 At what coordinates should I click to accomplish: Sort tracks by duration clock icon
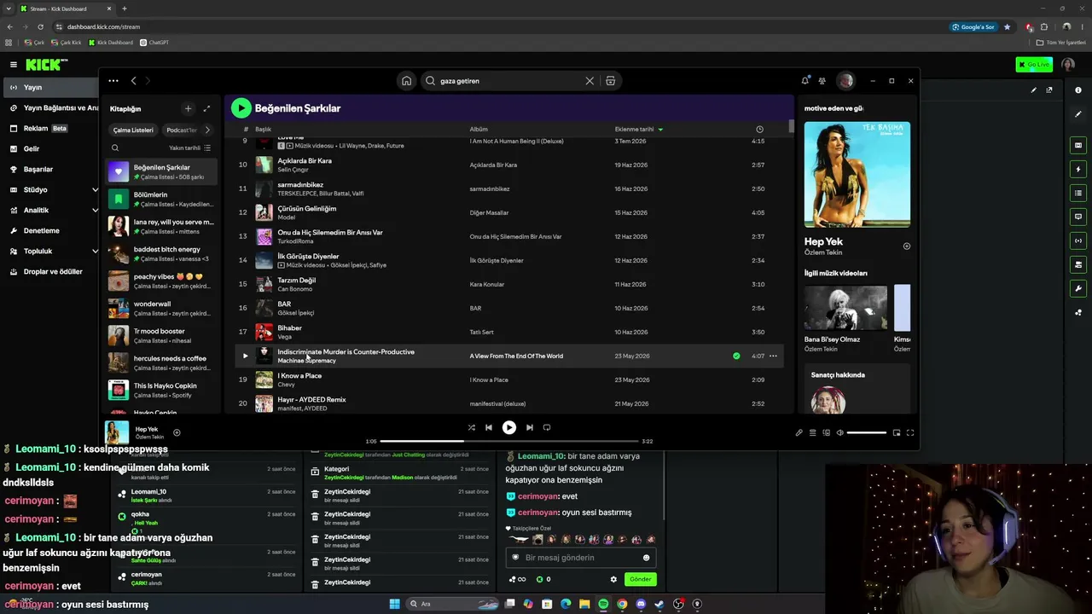click(759, 130)
